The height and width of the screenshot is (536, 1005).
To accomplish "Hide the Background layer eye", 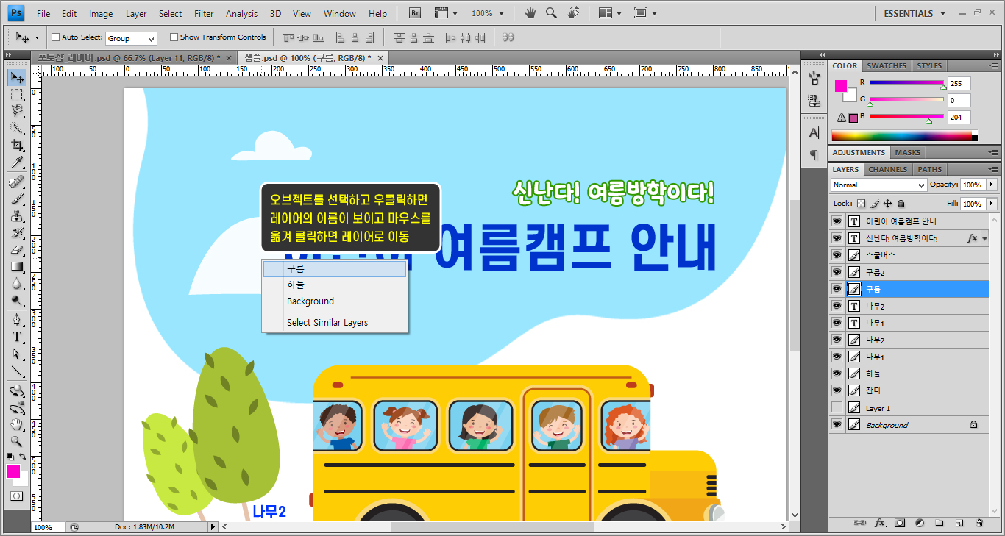I will pos(837,425).
